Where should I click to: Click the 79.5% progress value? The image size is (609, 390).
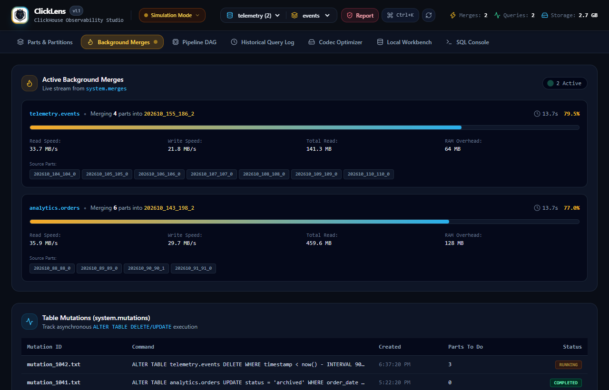[x=571, y=114]
